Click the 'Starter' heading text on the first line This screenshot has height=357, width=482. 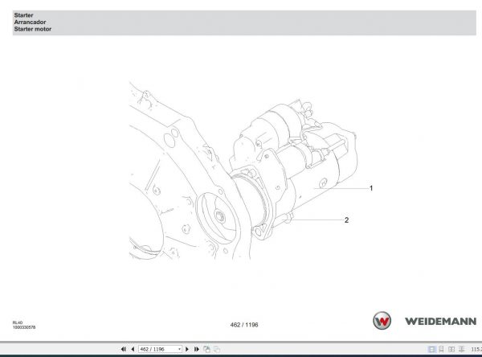point(23,15)
